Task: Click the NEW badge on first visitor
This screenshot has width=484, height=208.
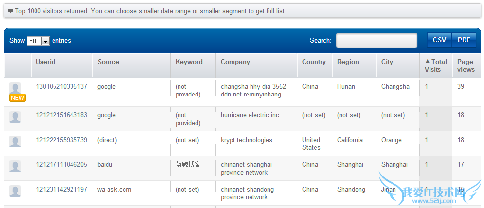Action: point(18,98)
